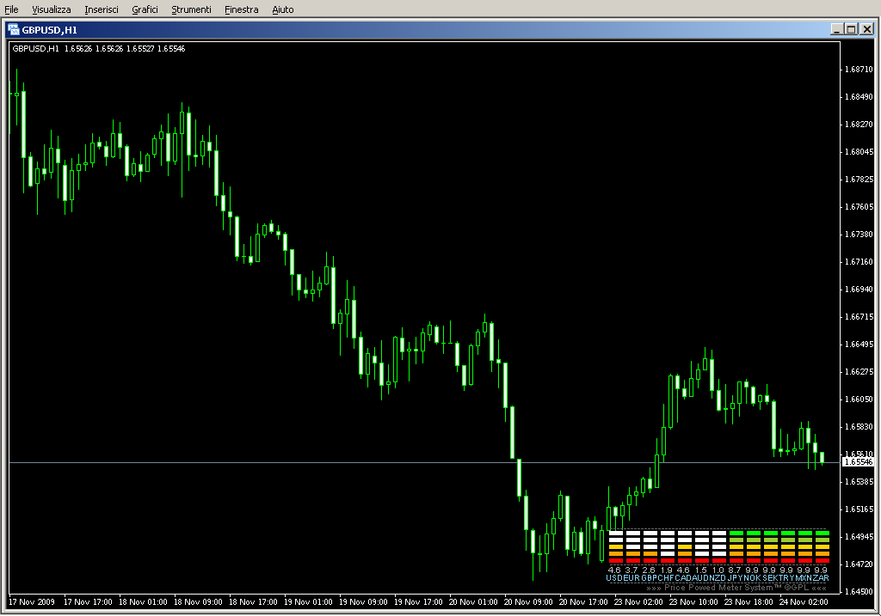Click the 20 Nov 09:00 time label
This screenshot has height=616, width=881.
(528, 602)
